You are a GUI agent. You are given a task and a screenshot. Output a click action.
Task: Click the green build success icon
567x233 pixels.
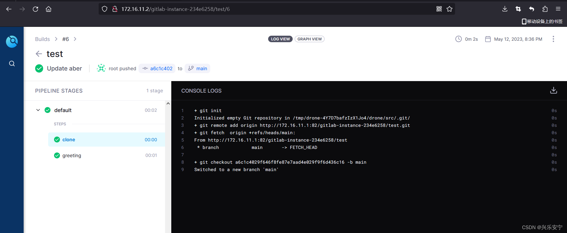[x=39, y=68]
